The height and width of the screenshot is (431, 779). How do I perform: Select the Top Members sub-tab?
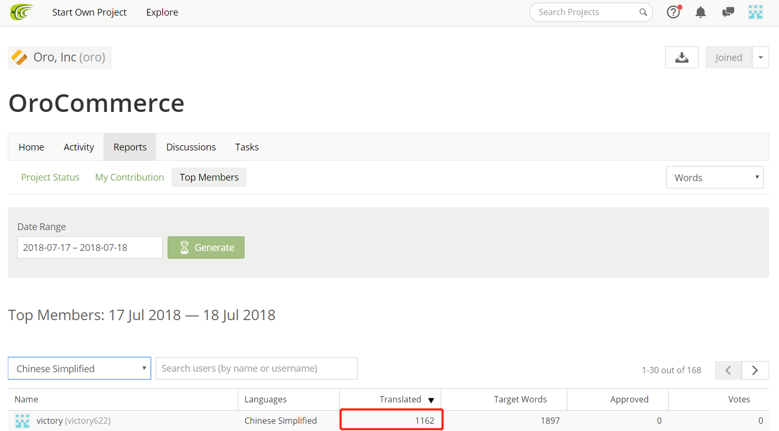pyautogui.click(x=209, y=178)
